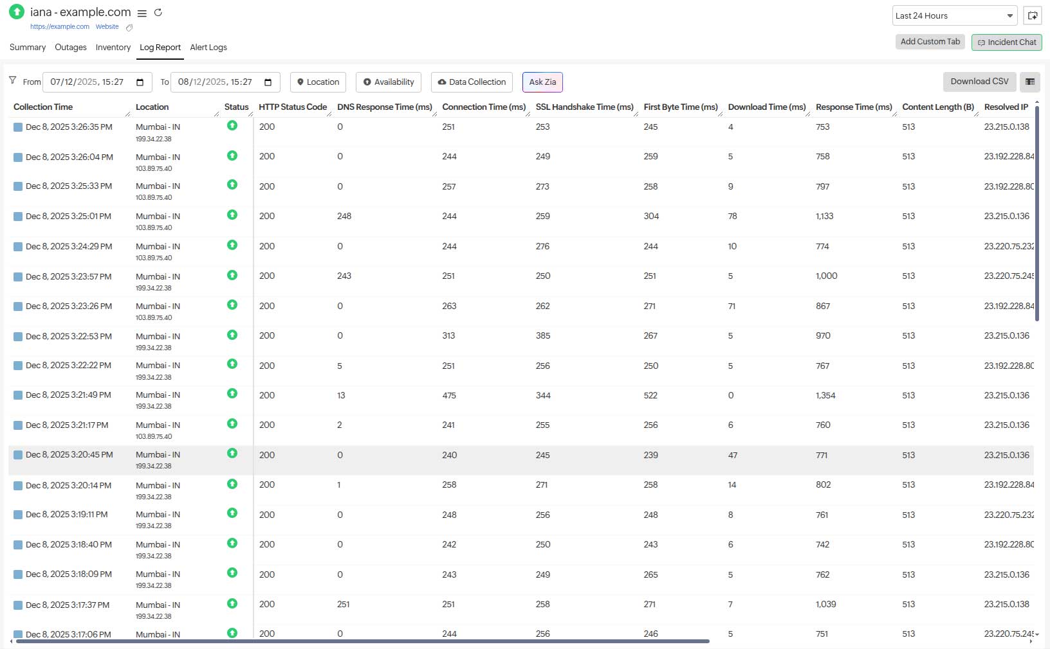Open the calendar picker in To date field
Image resolution: width=1050 pixels, height=649 pixels.
click(268, 82)
